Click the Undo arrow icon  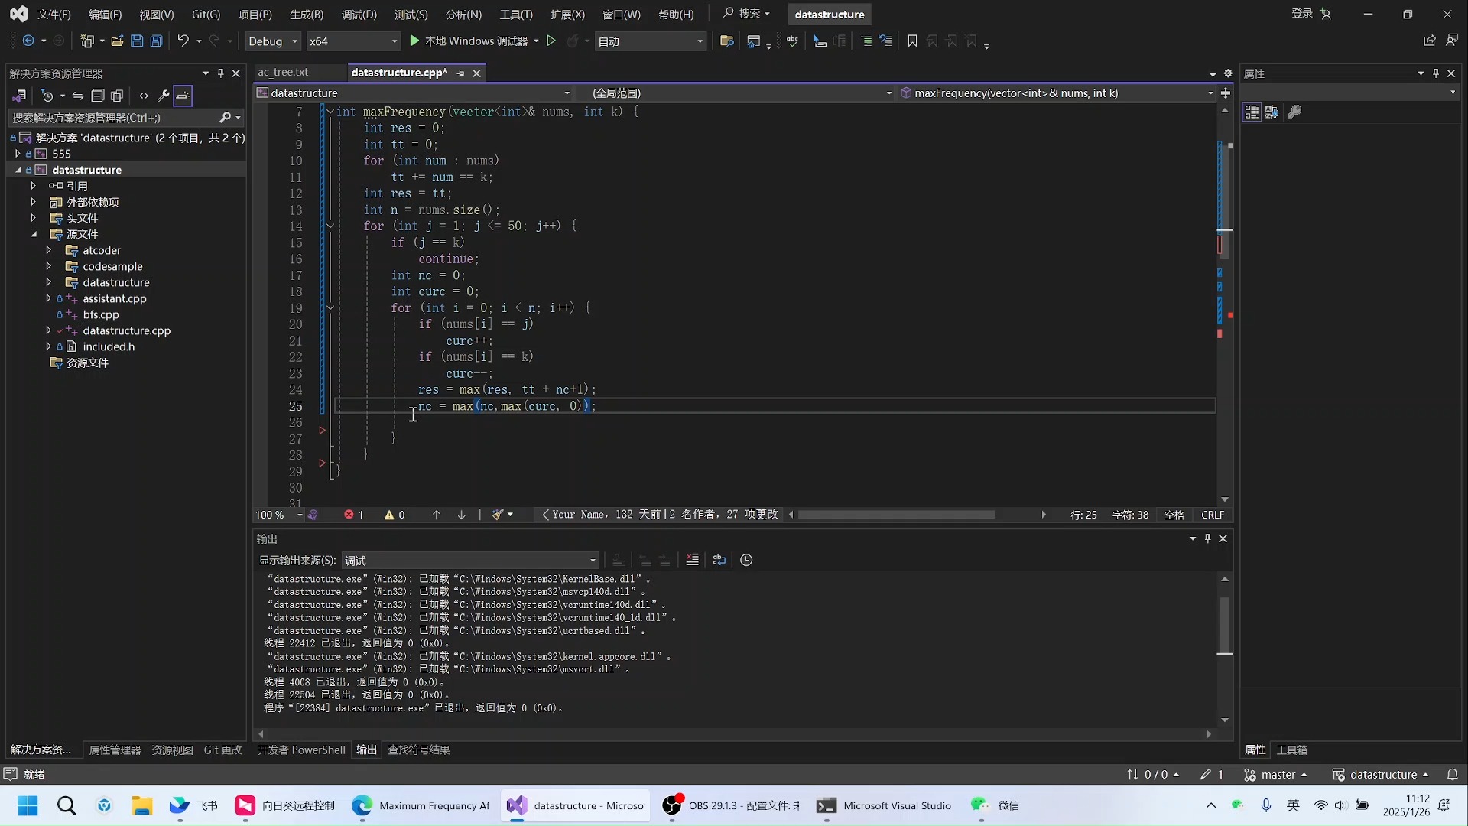click(183, 41)
